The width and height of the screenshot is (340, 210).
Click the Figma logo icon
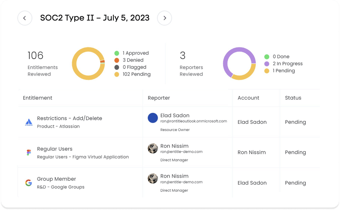pos(29,152)
